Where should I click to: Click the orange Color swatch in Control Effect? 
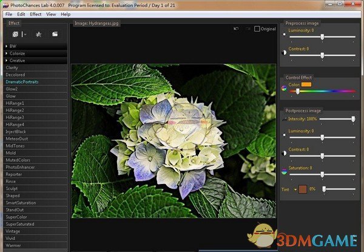tap(306, 84)
